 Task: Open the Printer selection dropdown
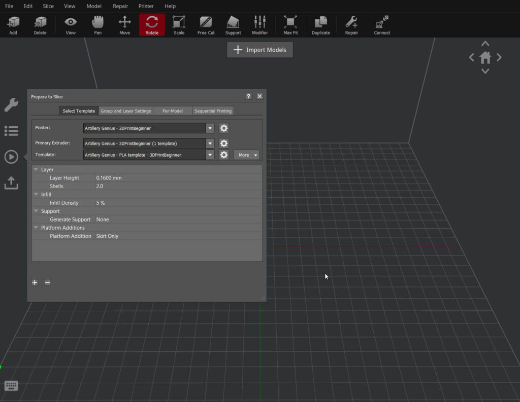pos(210,128)
